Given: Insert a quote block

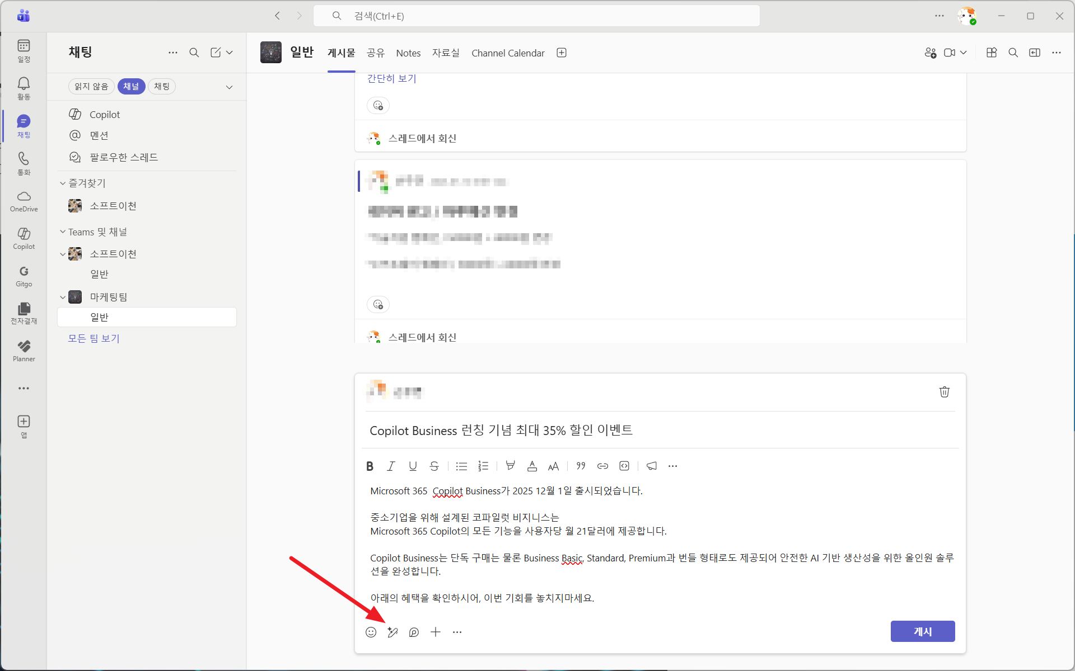Looking at the screenshot, I should (581, 466).
